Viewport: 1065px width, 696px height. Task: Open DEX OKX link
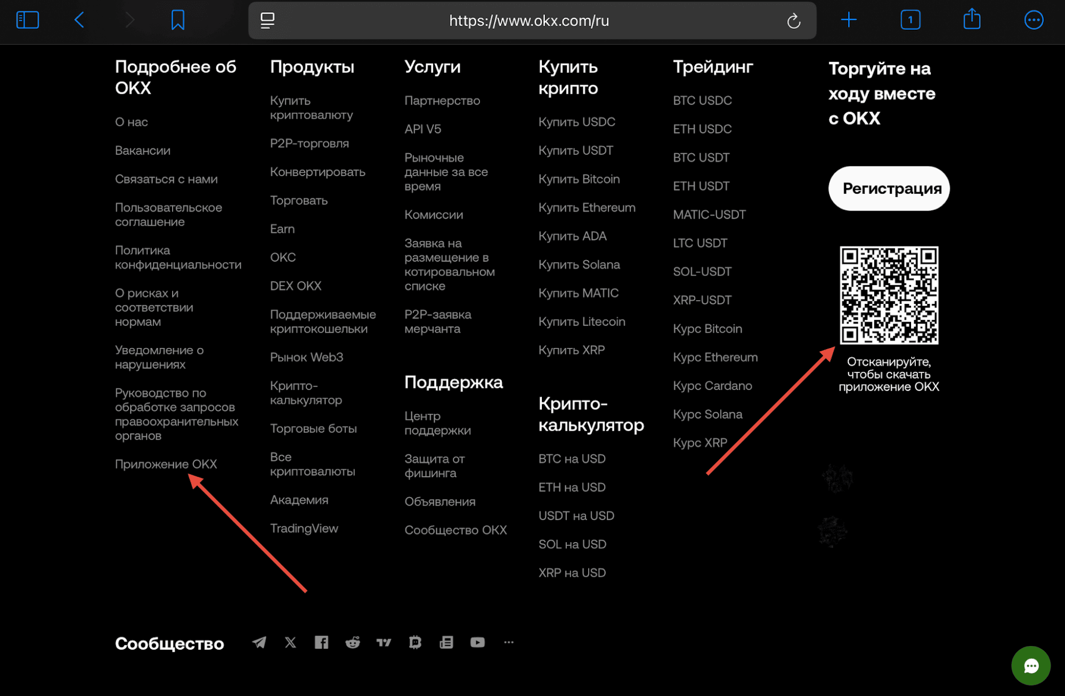pyautogui.click(x=295, y=286)
